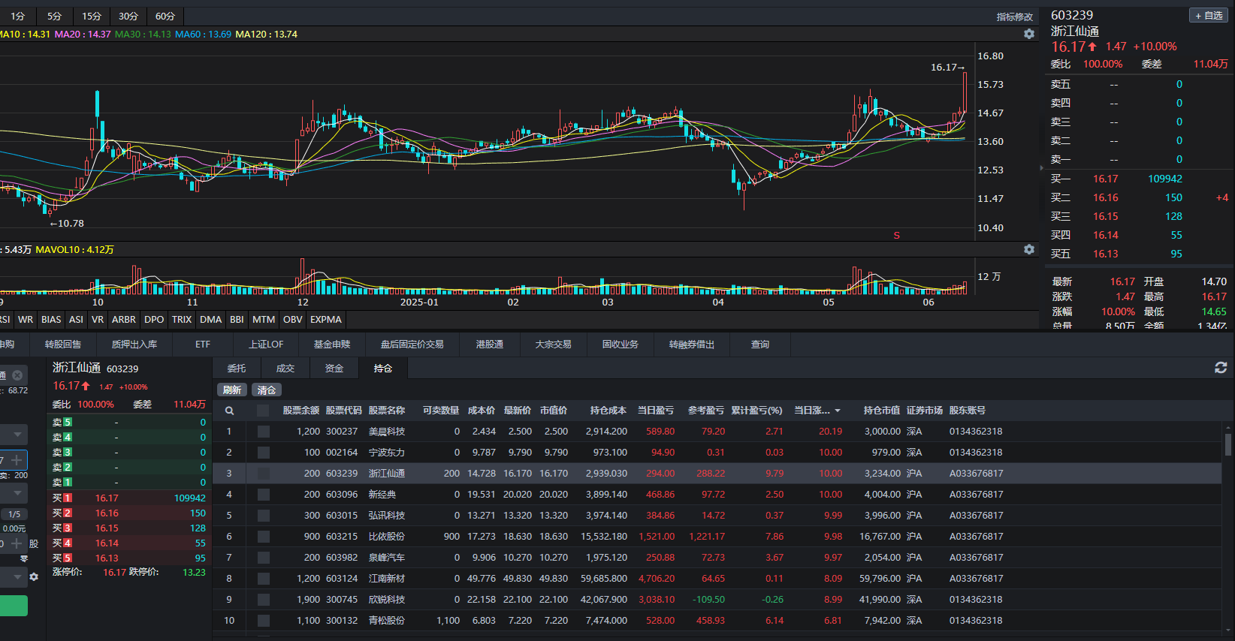Select the BIAS indicator
Screen dimensions: 1235x641
[51, 320]
